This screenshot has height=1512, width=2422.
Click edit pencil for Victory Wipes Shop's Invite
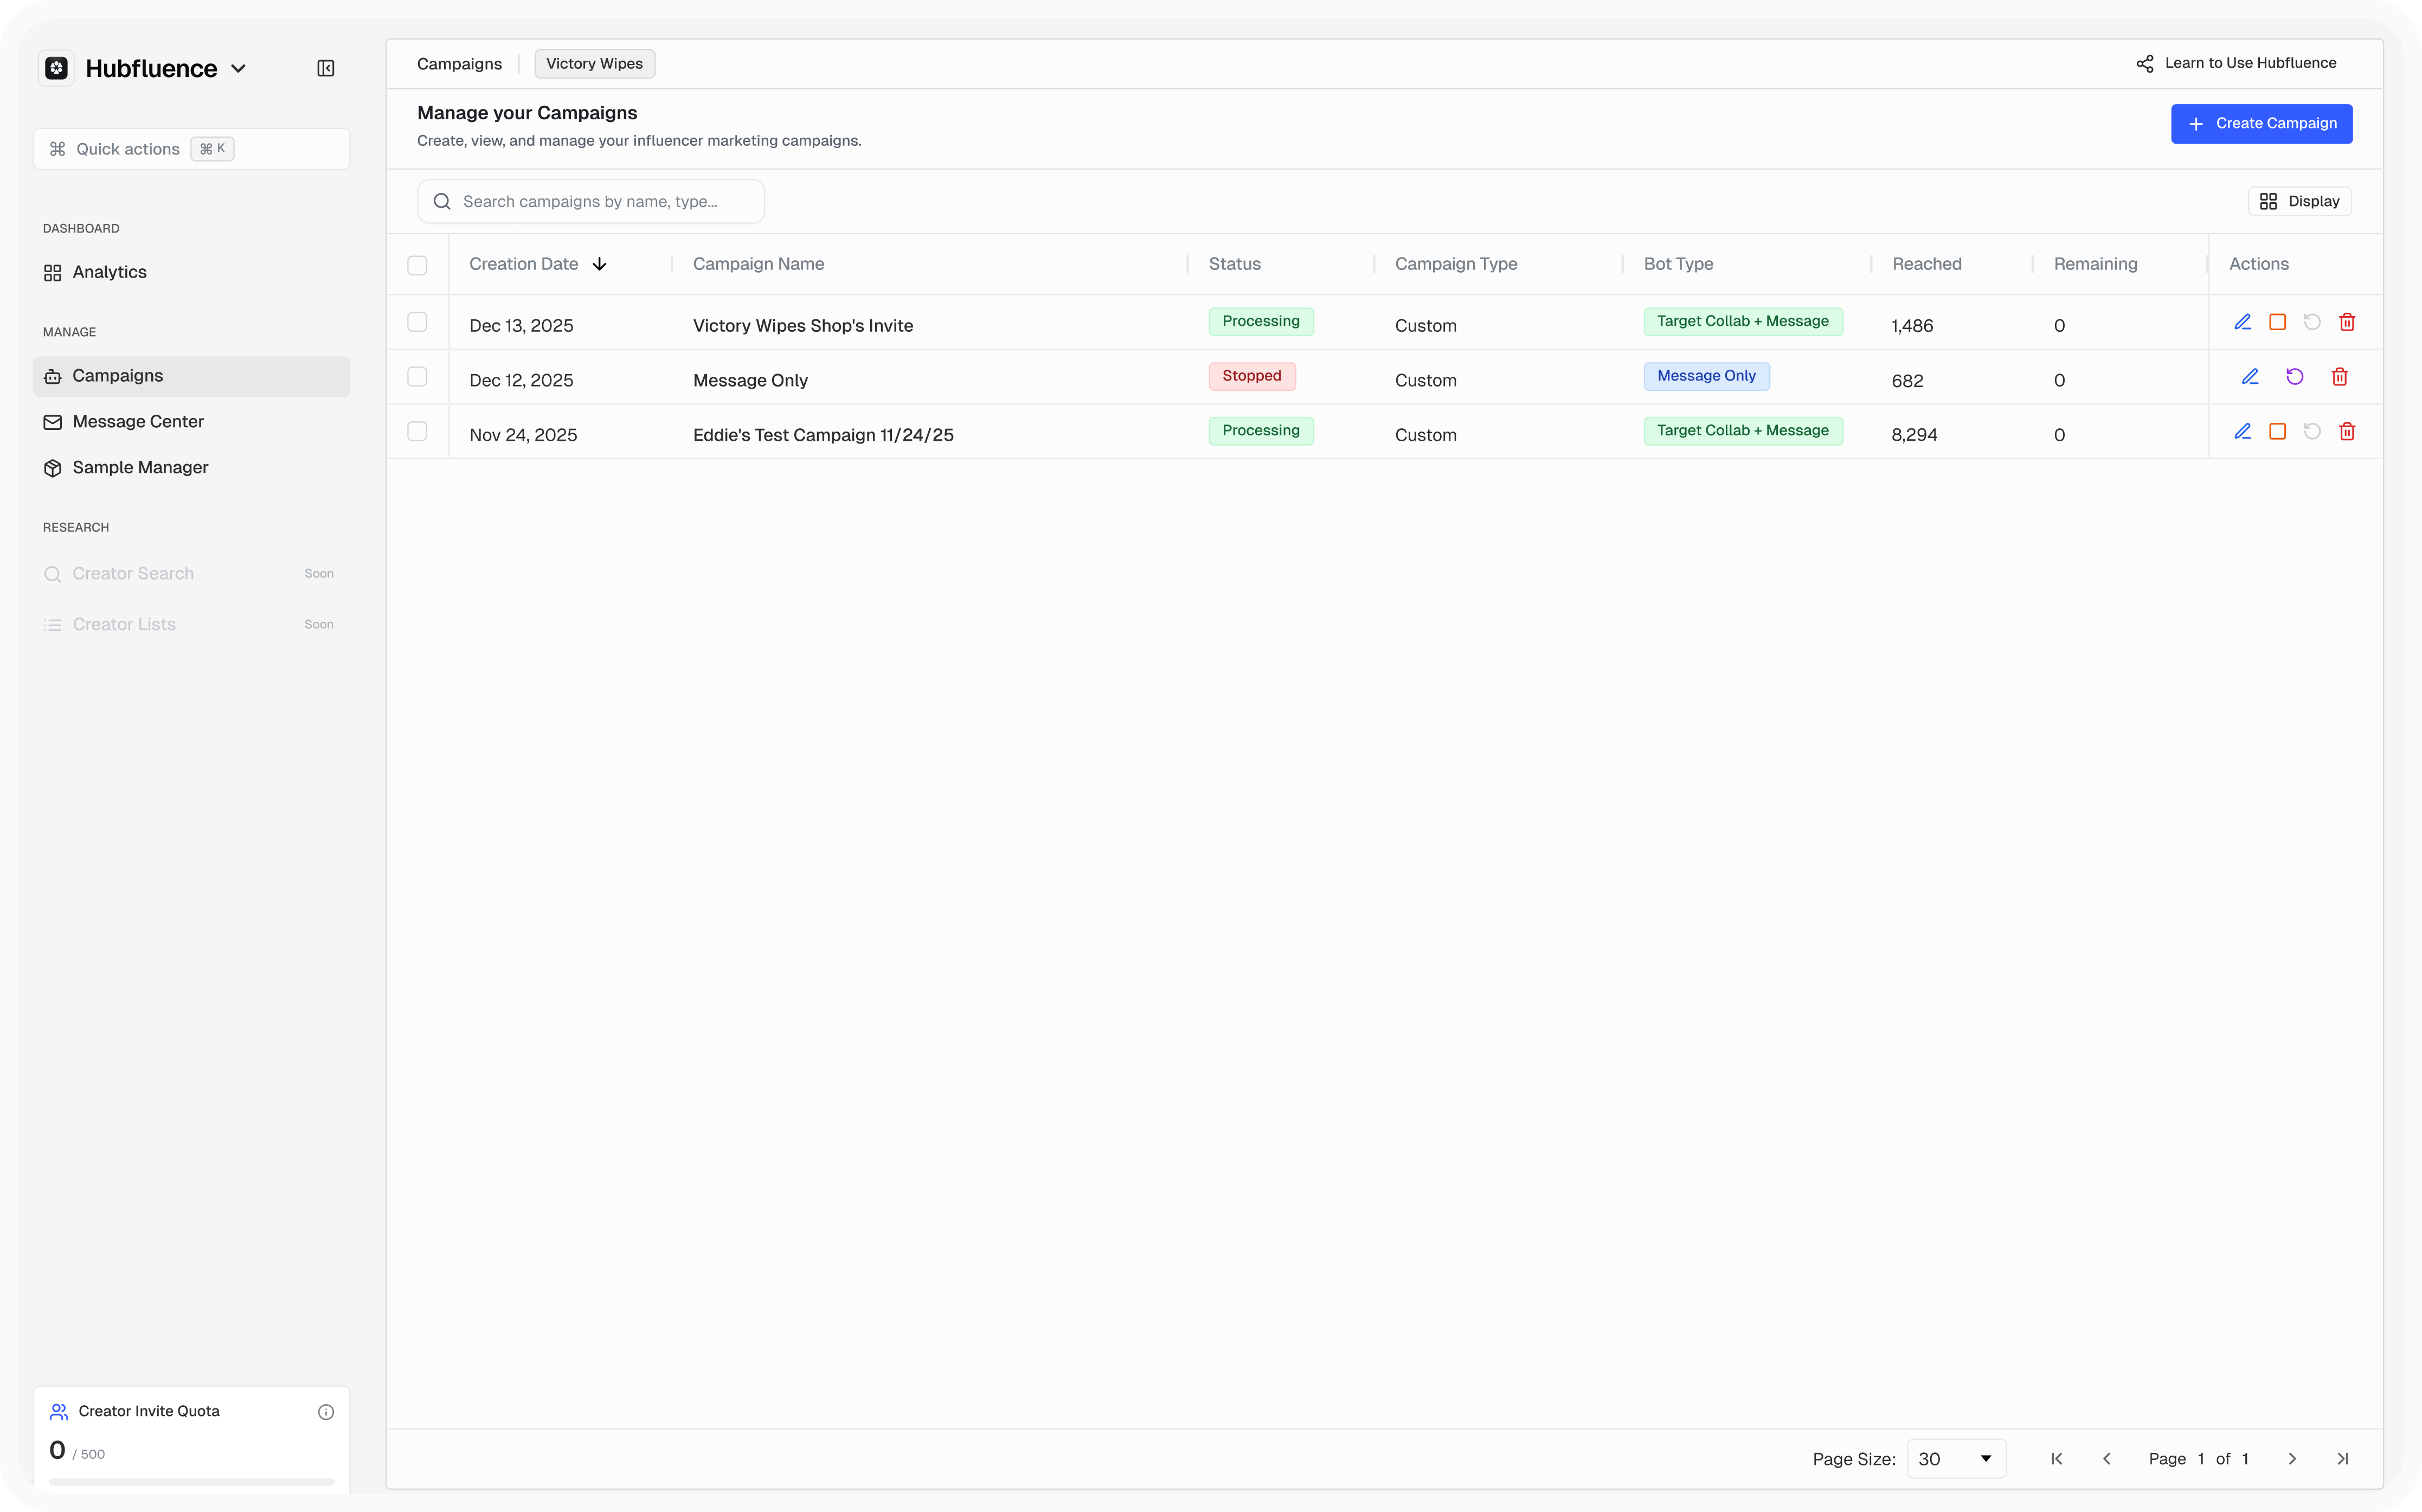point(2242,322)
